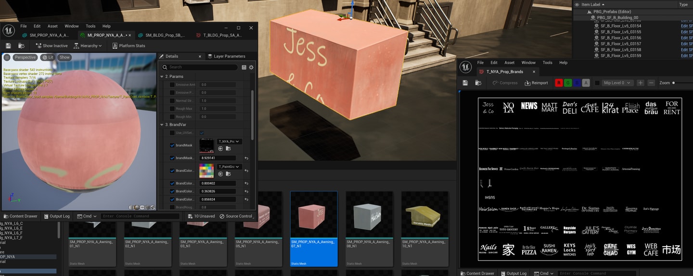The height and width of the screenshot is (276, 693).
Task: Toggle checkbox beside BrandColor 0.363826
Action: 172,191
